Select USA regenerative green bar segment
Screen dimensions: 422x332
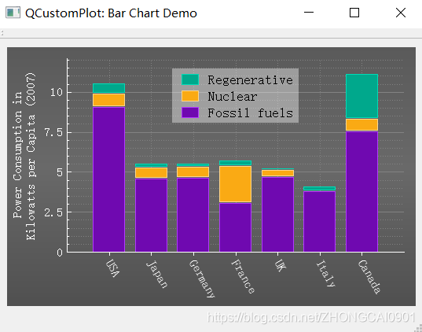(108, 88)
